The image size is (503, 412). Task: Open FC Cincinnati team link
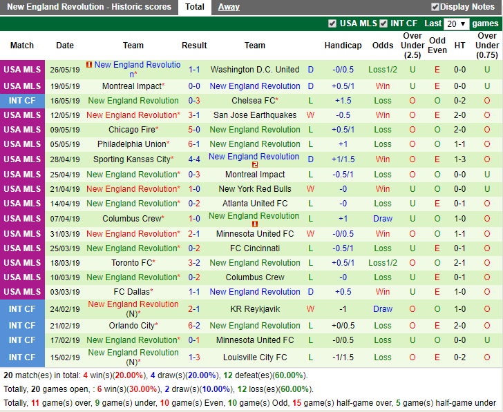[255, 248]
